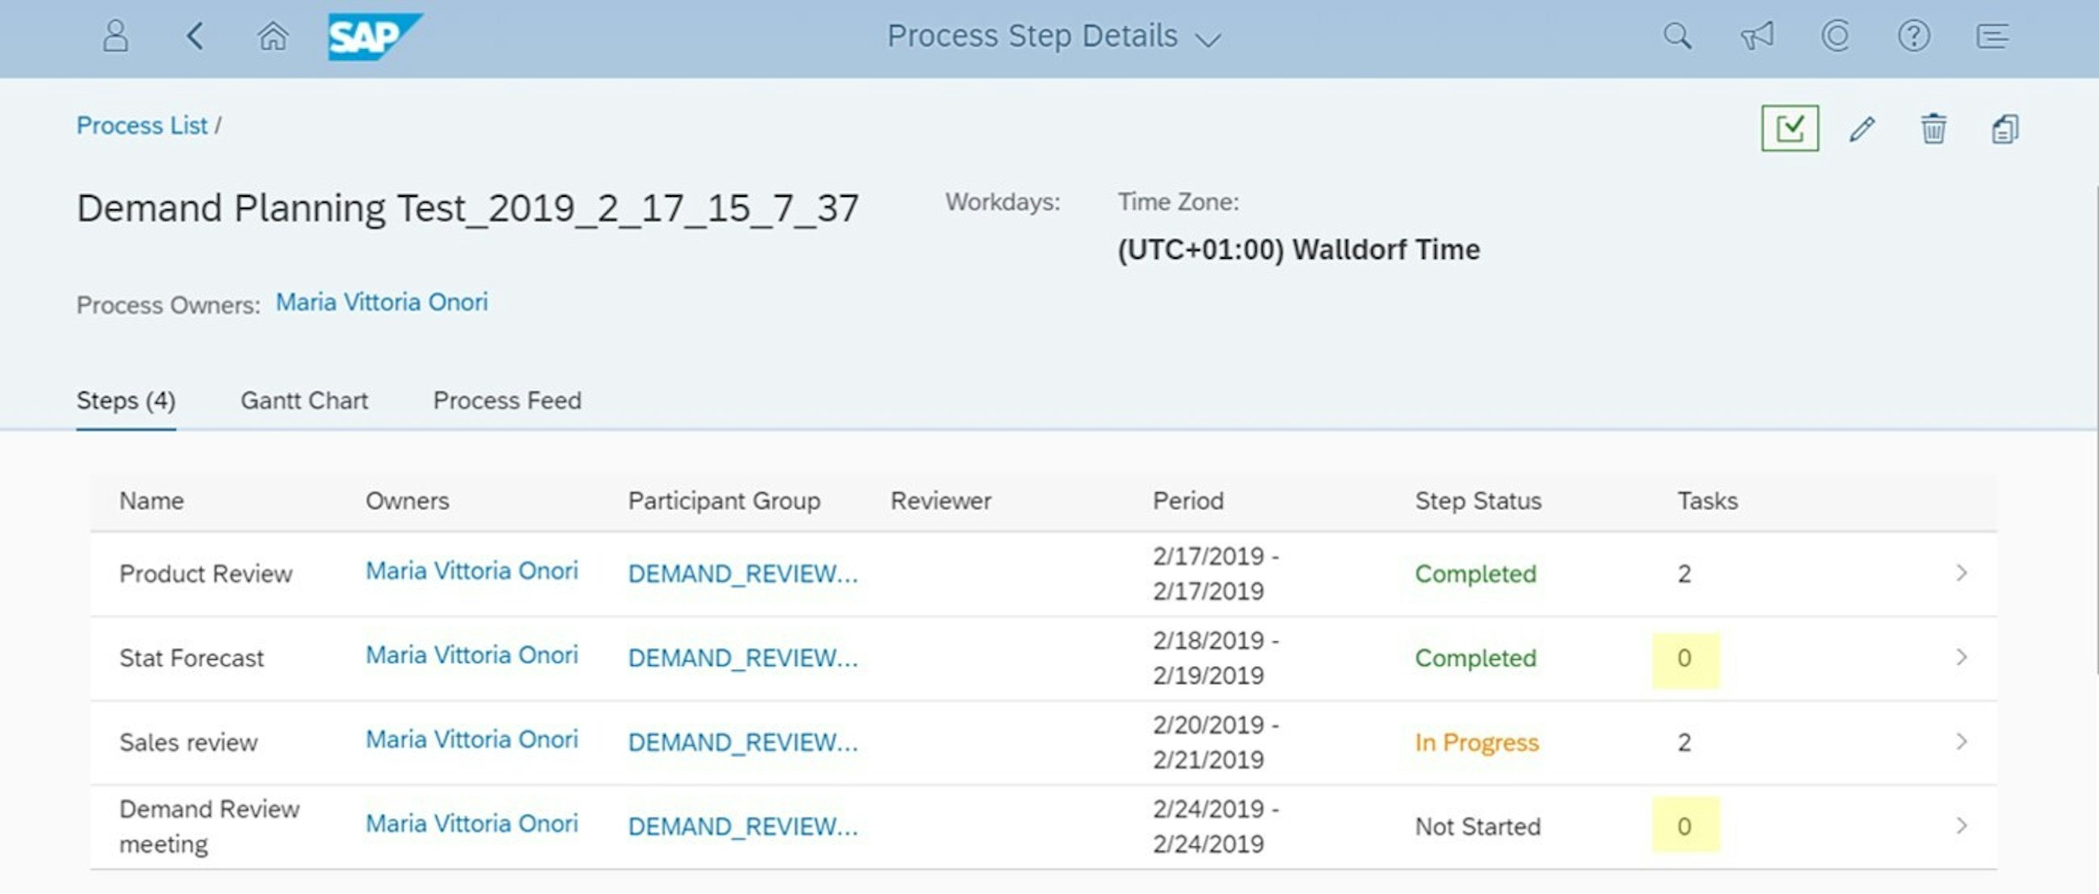Screen dimensions: 2099x894
Task: Click the Maria Vittoria Onori owner link
Action: coord(382,301)
